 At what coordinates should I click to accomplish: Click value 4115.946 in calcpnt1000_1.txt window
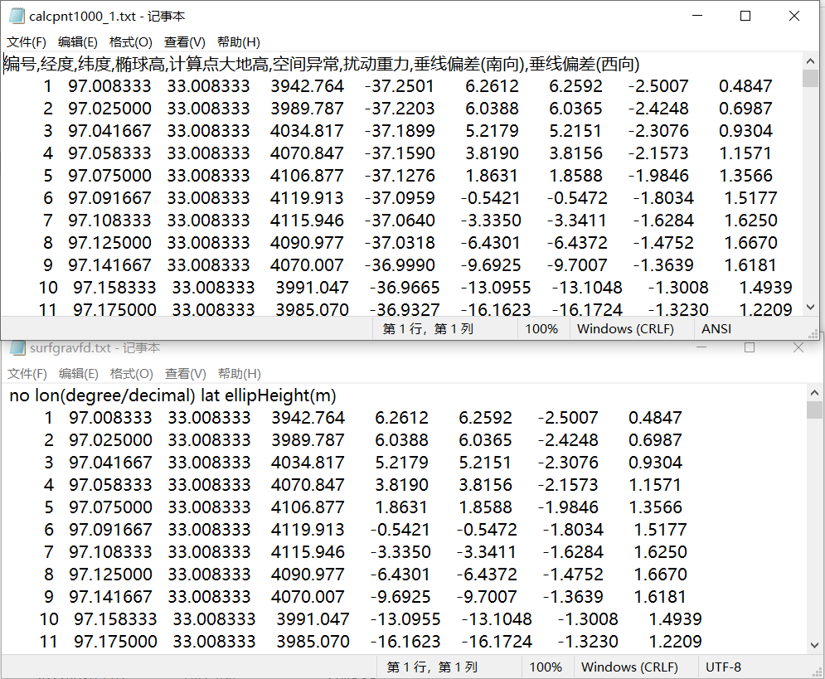(x=308, y=221)
